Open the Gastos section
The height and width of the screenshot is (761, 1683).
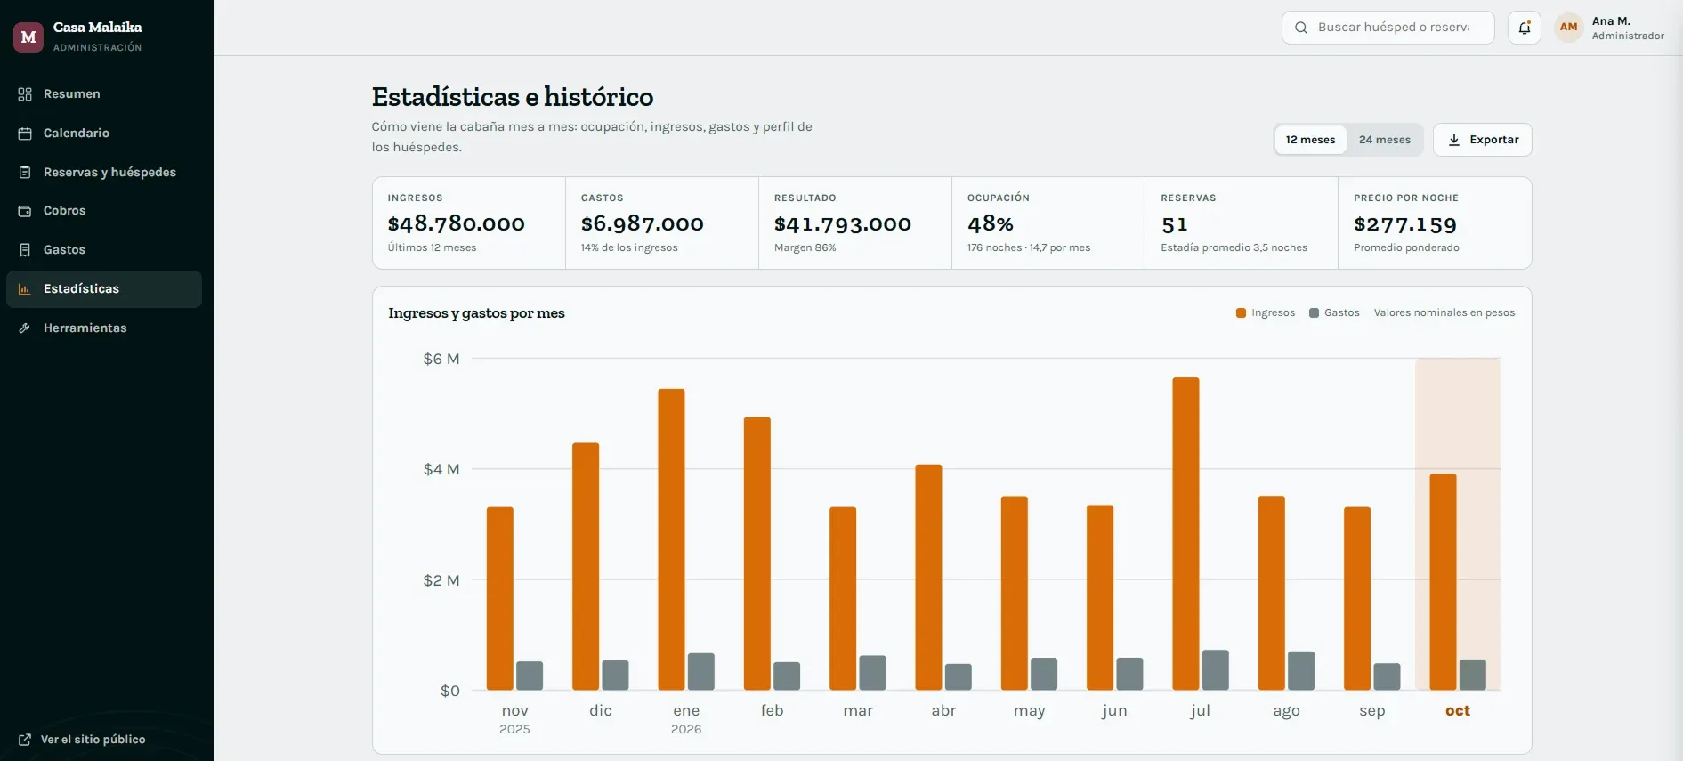104,250
